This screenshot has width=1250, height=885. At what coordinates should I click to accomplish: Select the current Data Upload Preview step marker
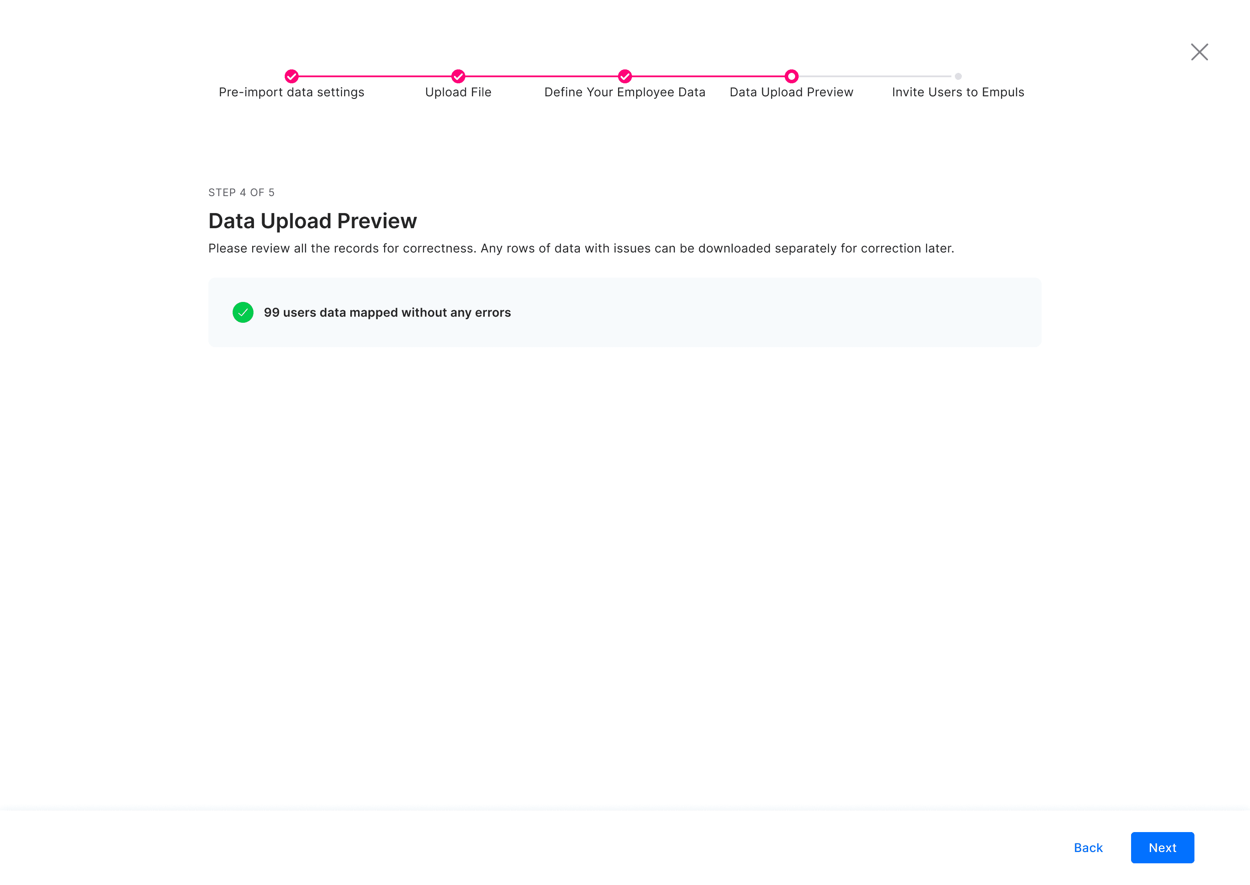pos(791,76)
